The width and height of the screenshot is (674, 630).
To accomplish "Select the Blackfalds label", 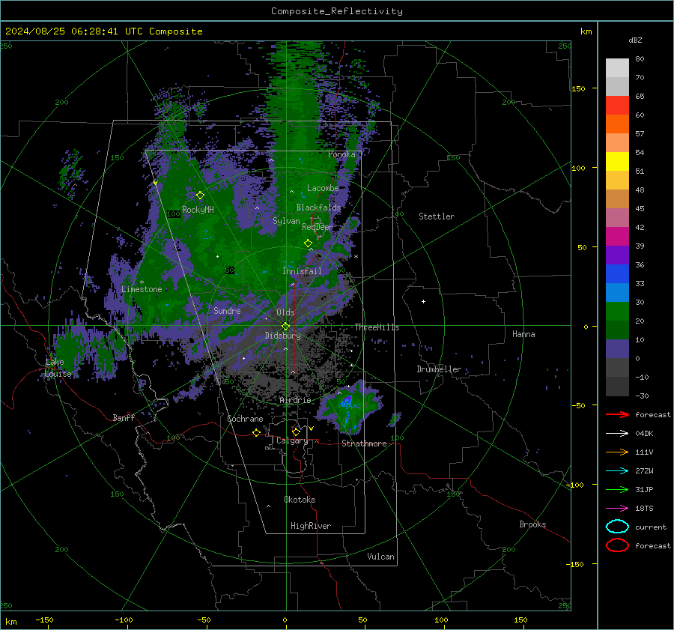I will pyautogui.click(x=318, y=208).
